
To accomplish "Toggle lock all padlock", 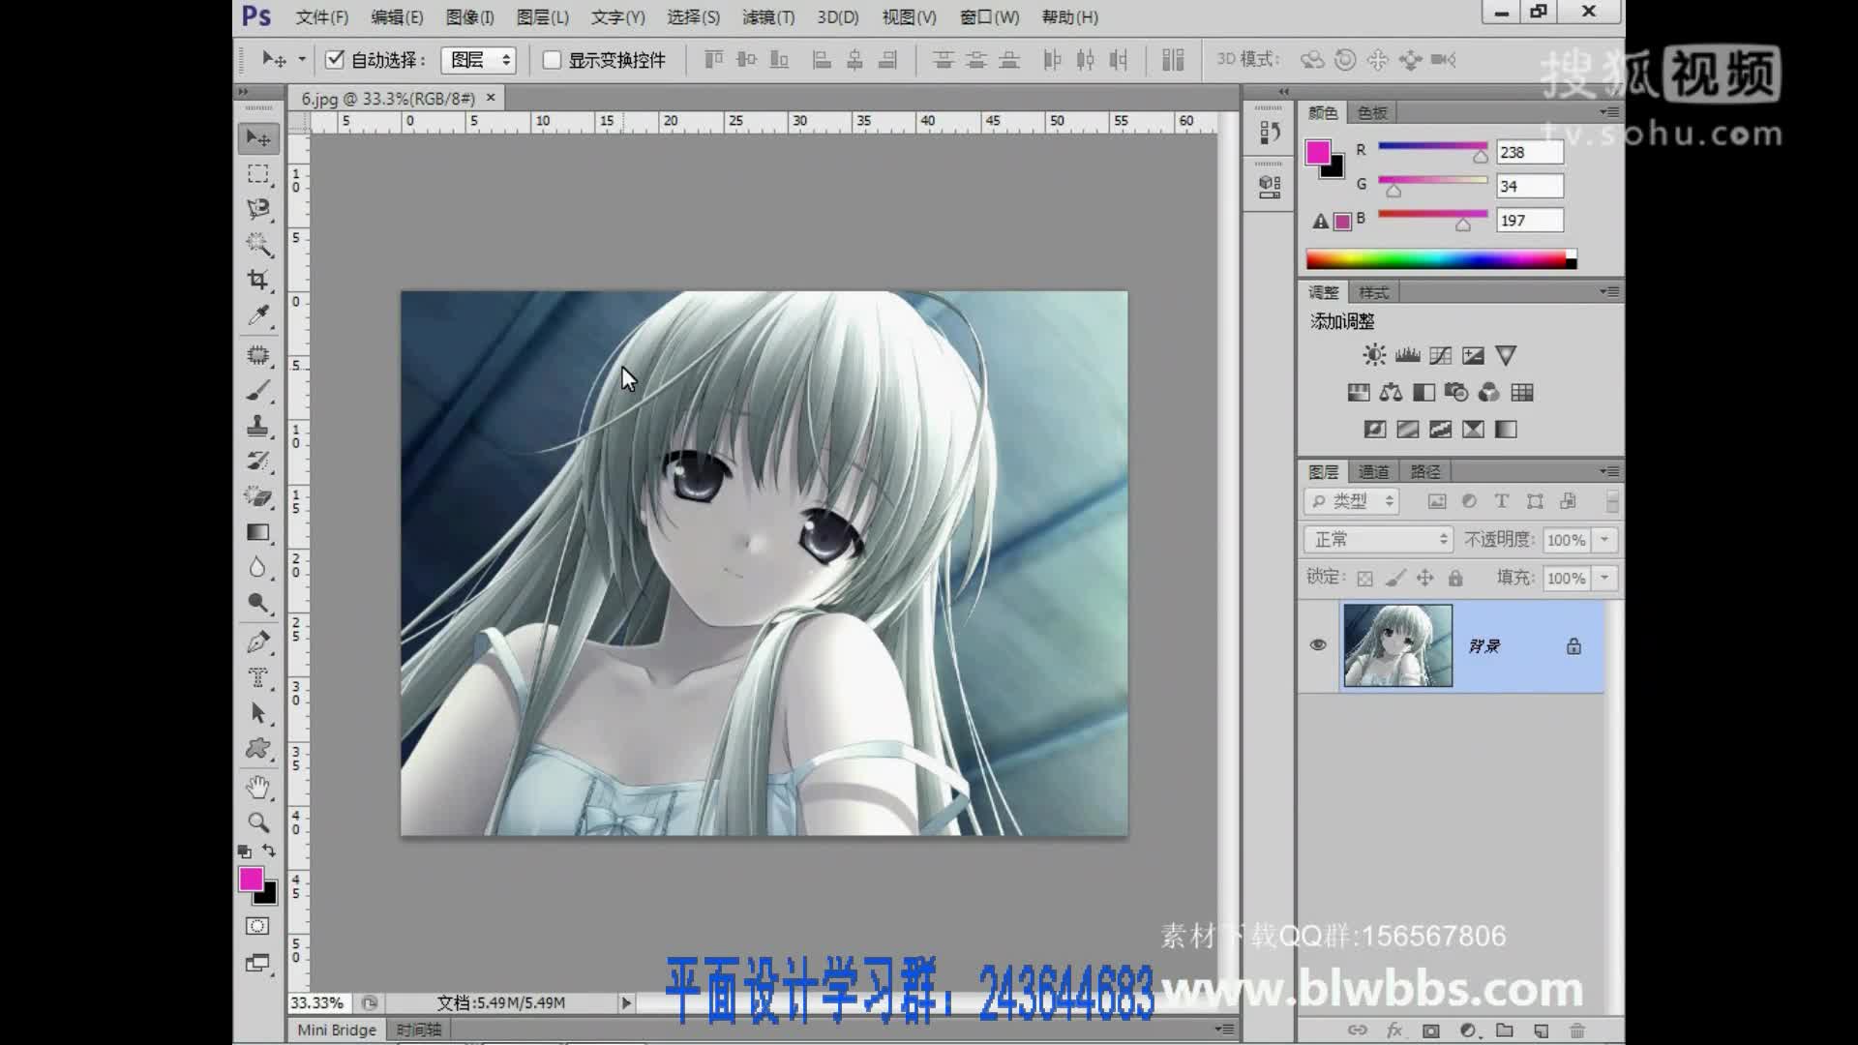I will click(x=1454, y=579).
